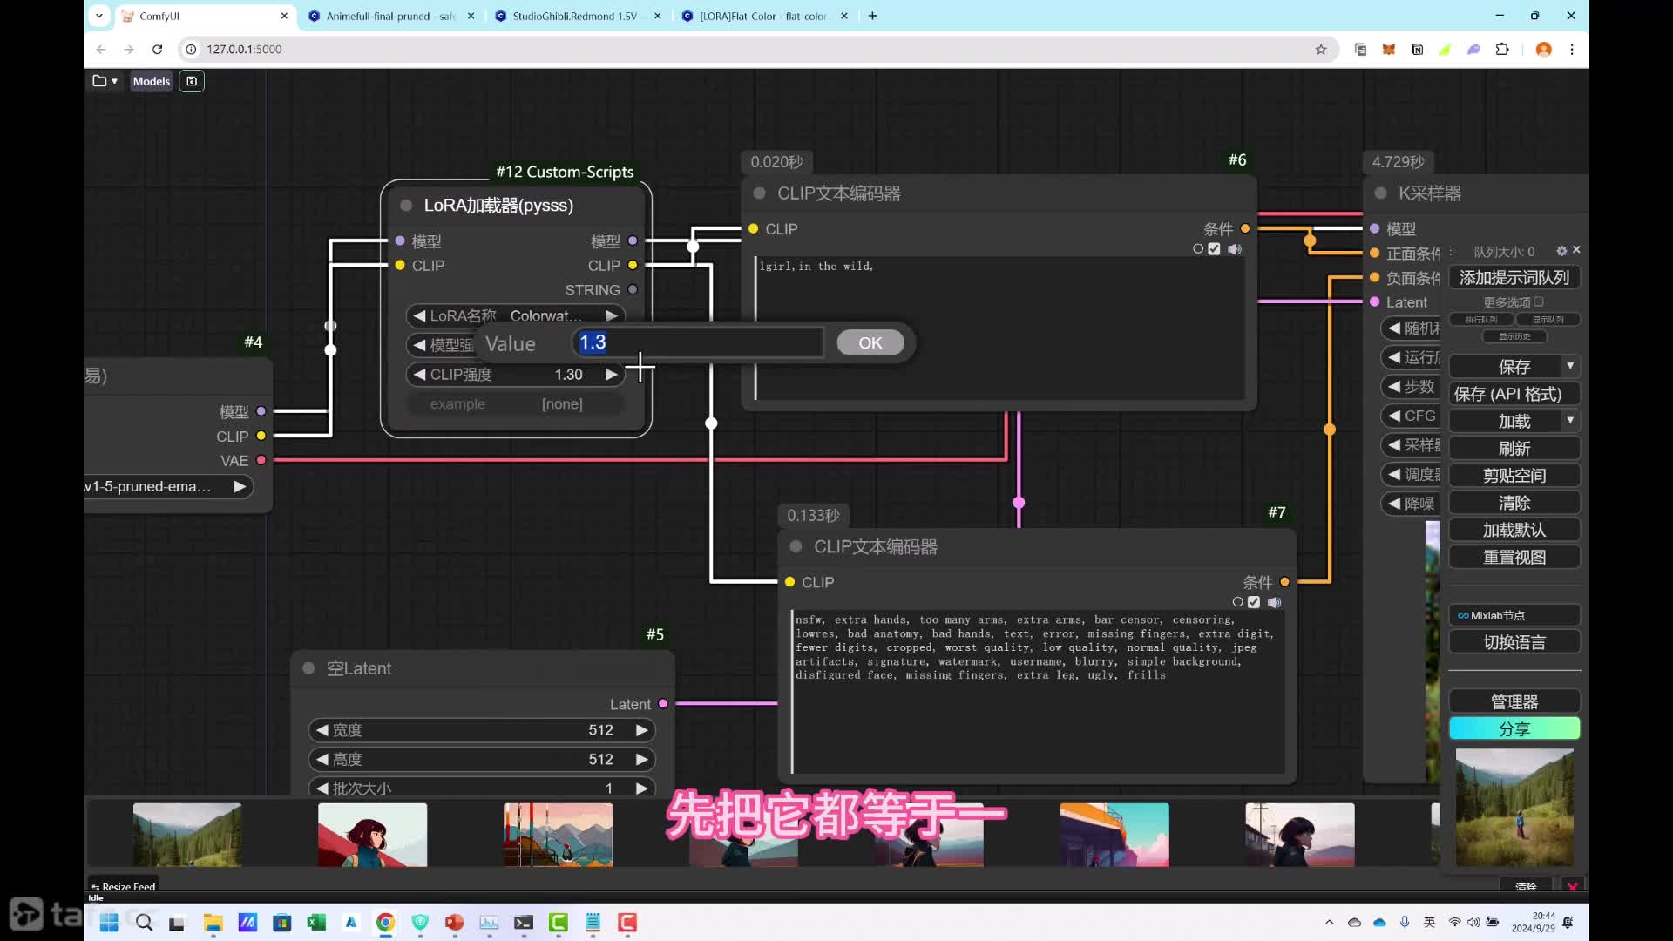Drag the CLIP强度 slider to adjust value
Viewport: 1673px width, 941px height.
[517, 375]
